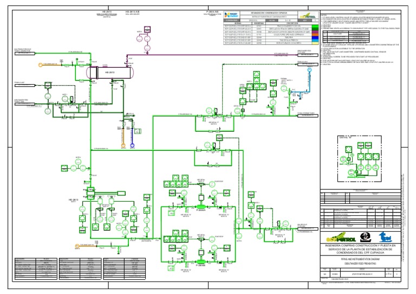Click the dark green legend swatch

tap(315, 29)
